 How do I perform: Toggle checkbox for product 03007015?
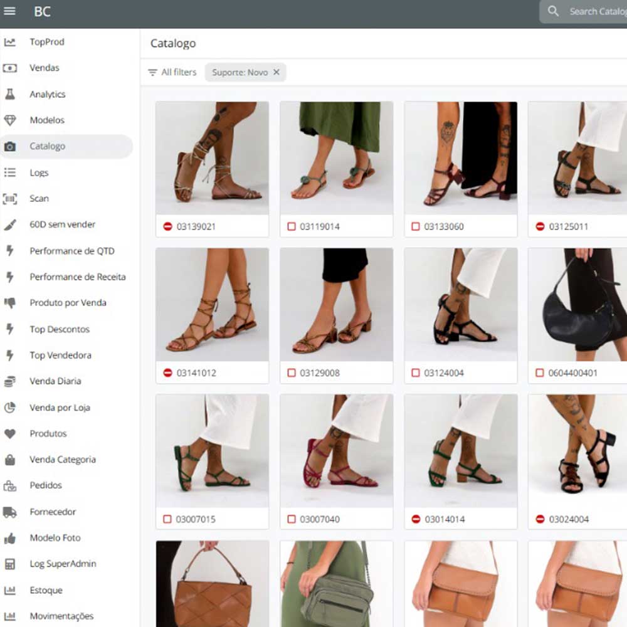click(167, 519)
